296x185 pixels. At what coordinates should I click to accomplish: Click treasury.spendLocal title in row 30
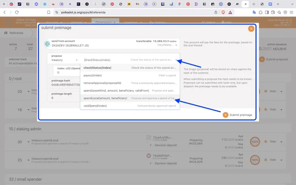click(45, 140)
